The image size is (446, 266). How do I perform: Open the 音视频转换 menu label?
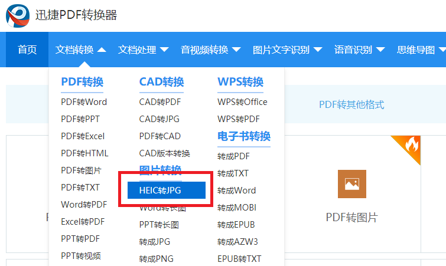(x=204, y=50)
